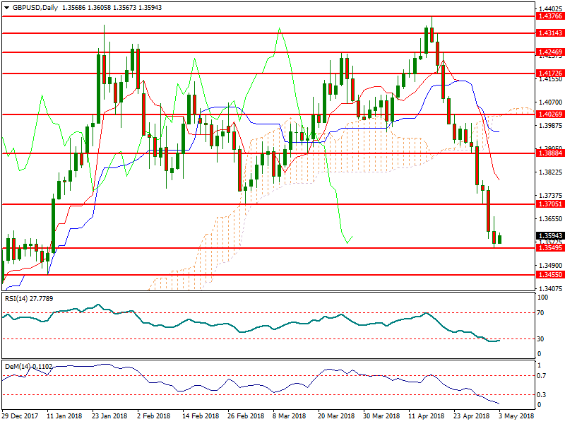
Task: Click the 1.43143 price level label
Action: 549,33
